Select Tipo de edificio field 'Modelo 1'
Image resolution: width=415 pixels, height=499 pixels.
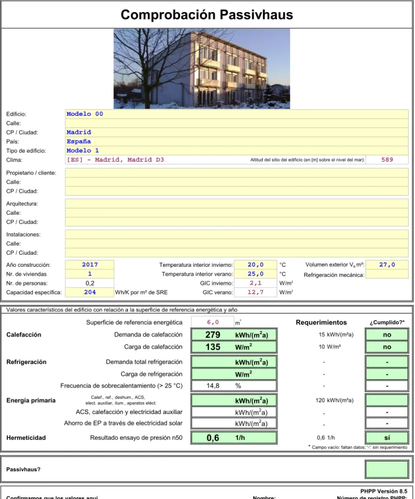tap(237, 151)
